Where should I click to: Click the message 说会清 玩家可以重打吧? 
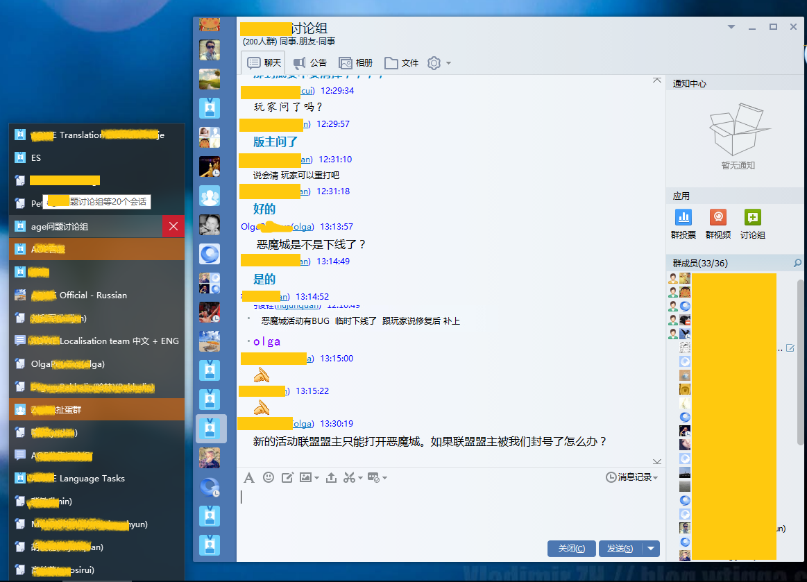coord(296,176)
